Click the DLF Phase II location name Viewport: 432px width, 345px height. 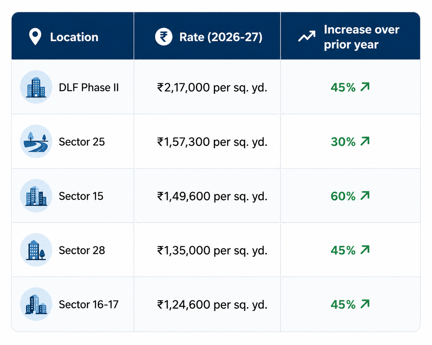point(89,87)
